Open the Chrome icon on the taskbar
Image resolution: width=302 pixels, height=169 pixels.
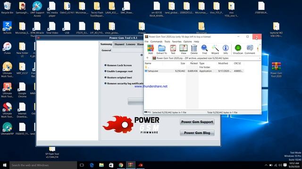[x=121, y=165]
